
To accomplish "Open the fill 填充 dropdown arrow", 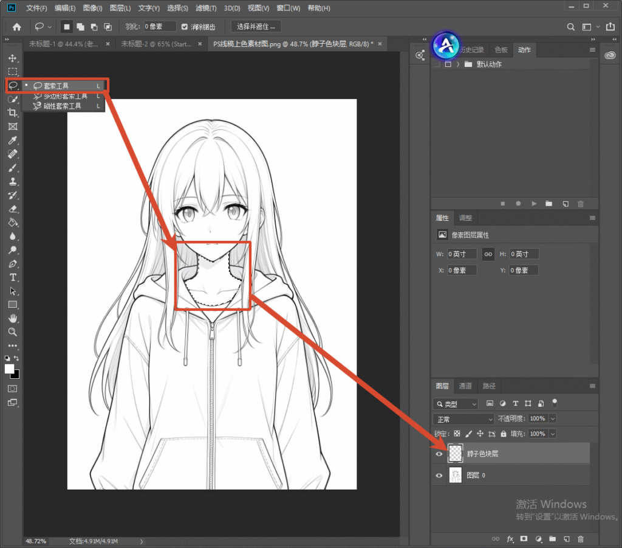I will pyautogui.click(x=553, y=434).
